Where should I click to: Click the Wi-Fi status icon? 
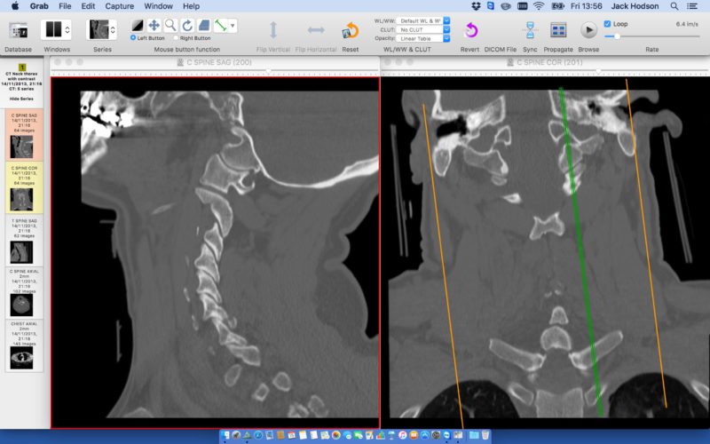click(x=539, y=6)
